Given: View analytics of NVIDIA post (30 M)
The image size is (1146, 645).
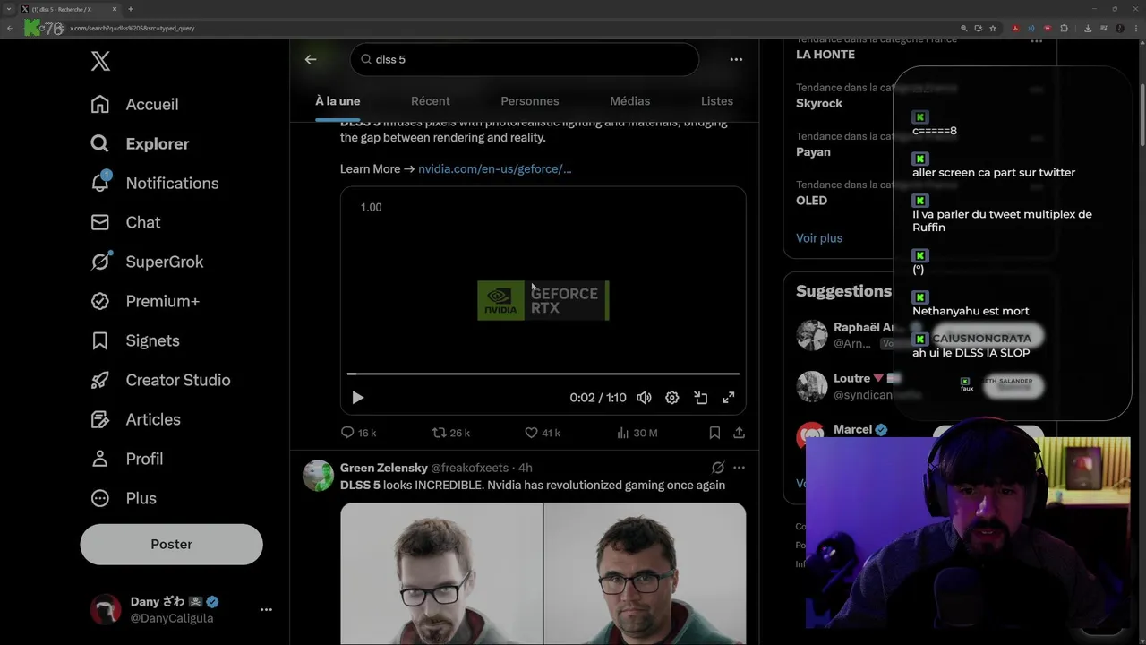Looking at the screenshot, I should click(x=637, y=433).
